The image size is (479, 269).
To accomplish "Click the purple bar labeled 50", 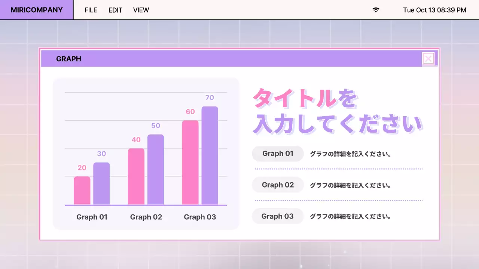I will click(156, 170).
